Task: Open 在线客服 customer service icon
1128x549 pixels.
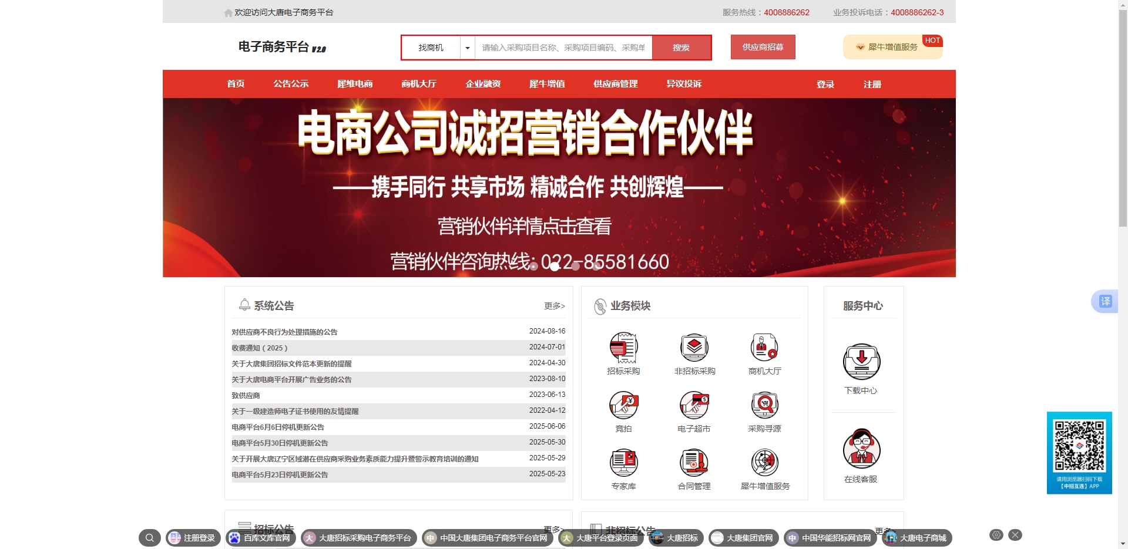Action: pos(861,449)
